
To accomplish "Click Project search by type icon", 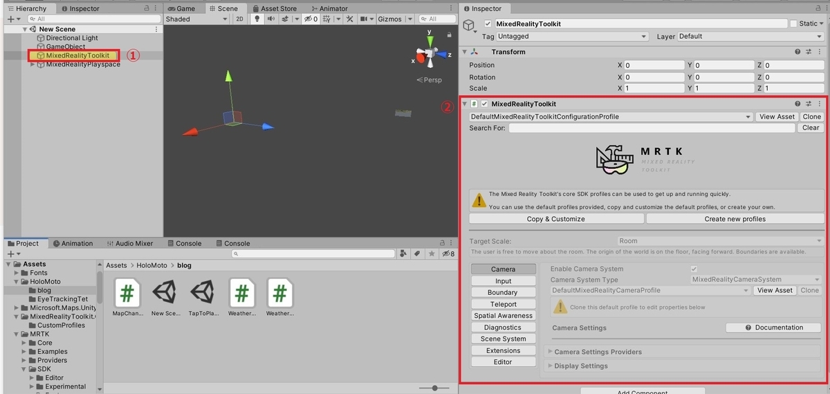I will [403, 254].
